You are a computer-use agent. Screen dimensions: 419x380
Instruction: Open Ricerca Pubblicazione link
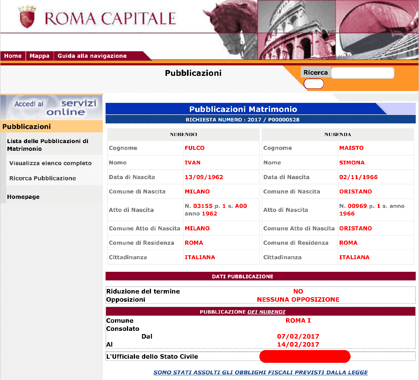point(43,178)
